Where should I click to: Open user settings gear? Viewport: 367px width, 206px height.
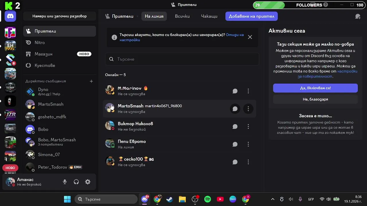(88, 182)
